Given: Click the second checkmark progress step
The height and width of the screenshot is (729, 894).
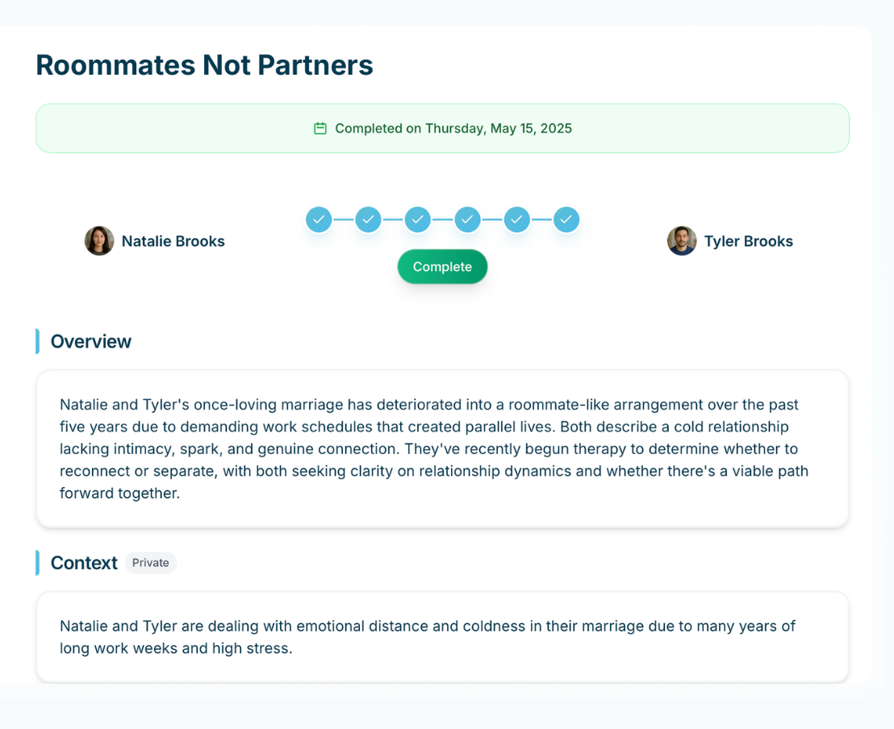Looking at the screenshot, I should point(368,219).
